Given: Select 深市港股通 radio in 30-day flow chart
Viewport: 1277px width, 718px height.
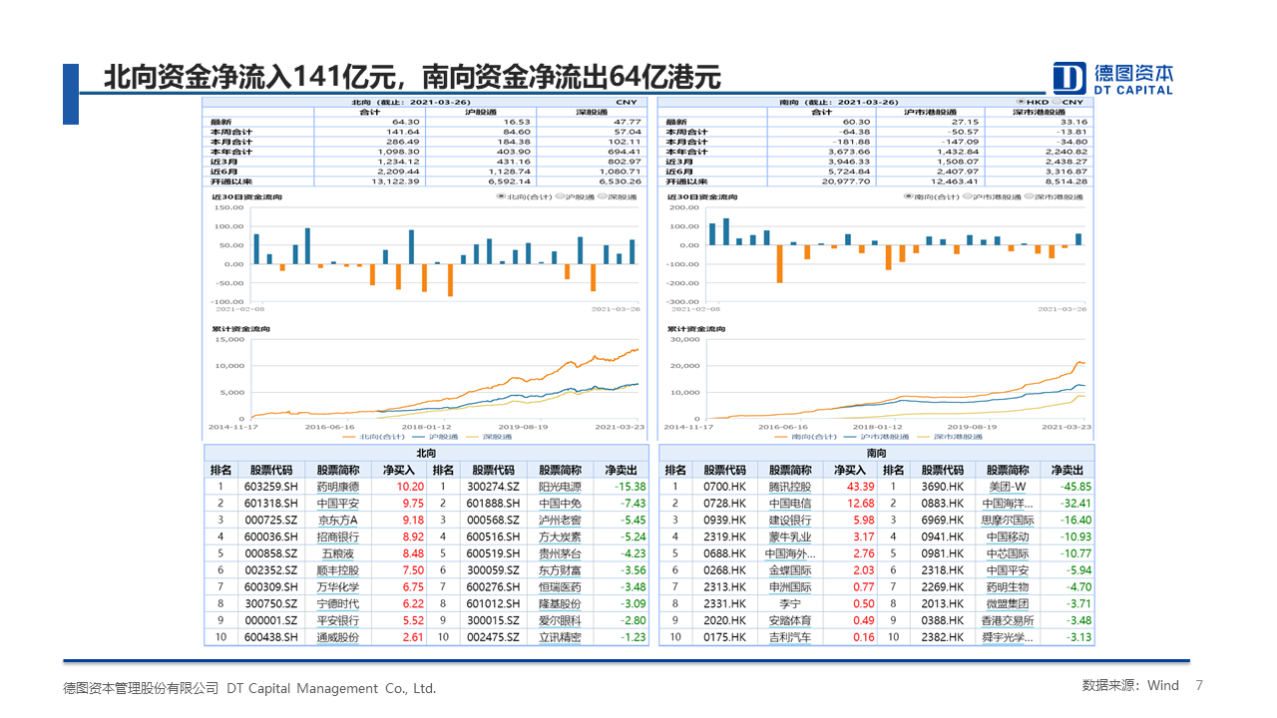Looking at the screenshot, I should pos(1028,196).
